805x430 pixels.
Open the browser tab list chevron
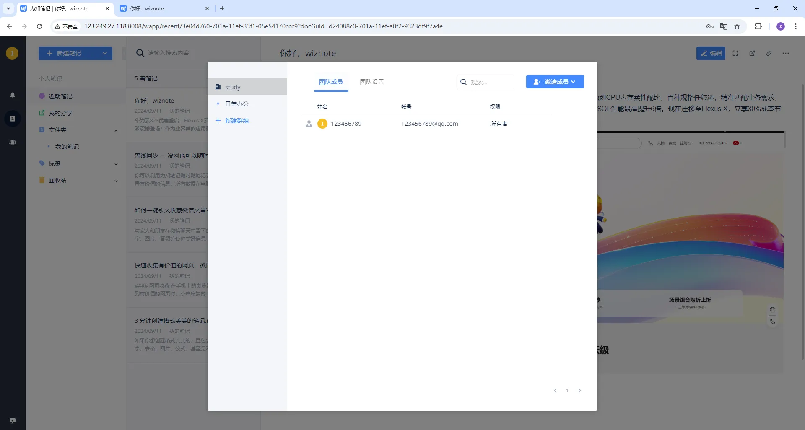tap(8, 8)
